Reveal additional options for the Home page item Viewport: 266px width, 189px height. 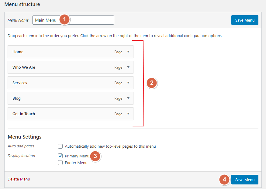(x=128, y=52)
